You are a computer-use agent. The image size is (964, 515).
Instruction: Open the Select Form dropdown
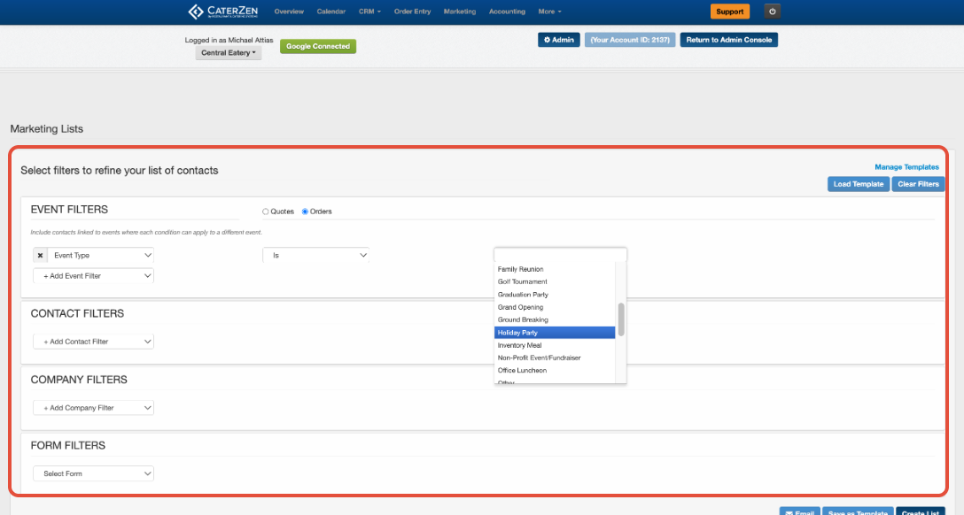coord(93,474)
